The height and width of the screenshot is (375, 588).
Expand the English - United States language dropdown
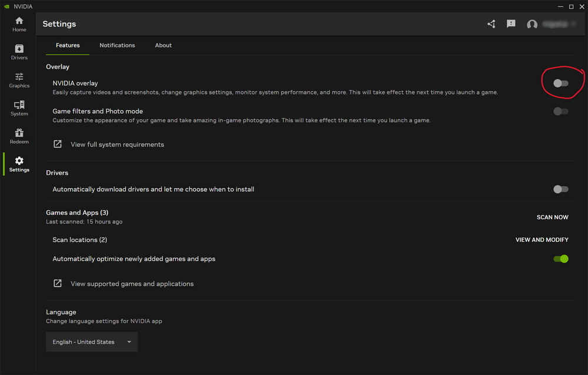[92, 342]
